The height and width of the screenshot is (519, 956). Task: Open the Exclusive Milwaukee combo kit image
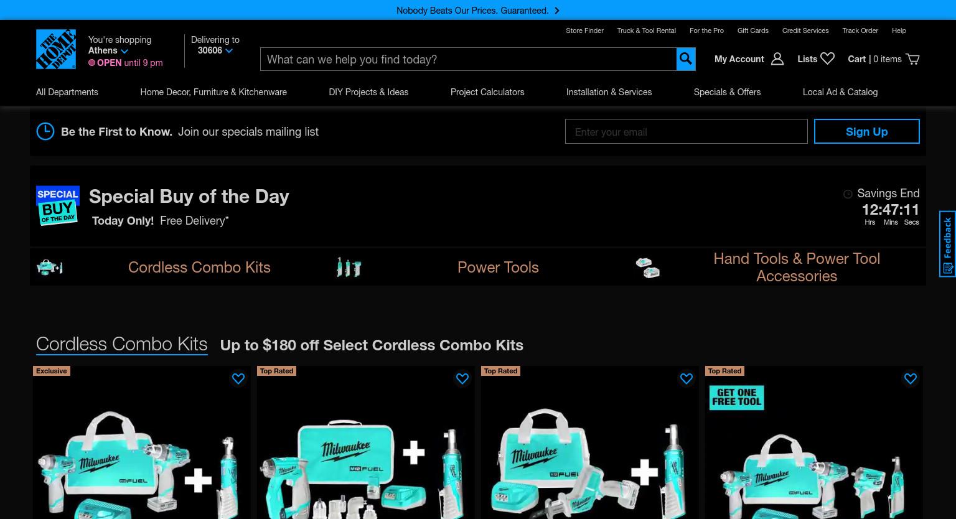tap(142, 464)
